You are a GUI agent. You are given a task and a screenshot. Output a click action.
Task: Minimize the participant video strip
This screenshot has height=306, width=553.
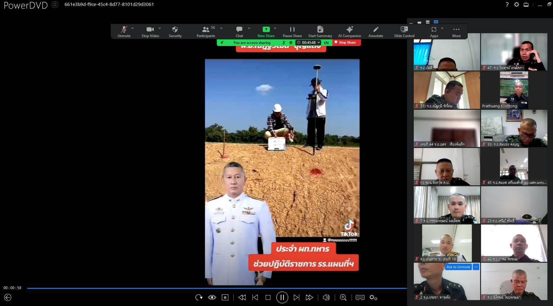tap(411, 23)
